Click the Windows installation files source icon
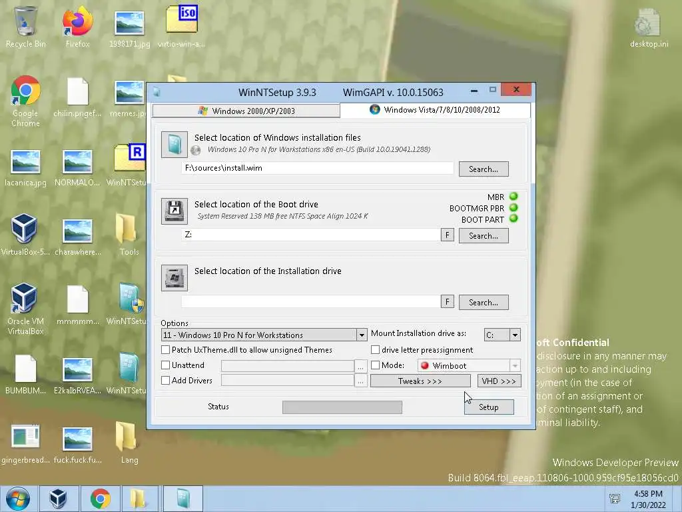This screenshot has height=512, width=682. [x=174, y=145]
